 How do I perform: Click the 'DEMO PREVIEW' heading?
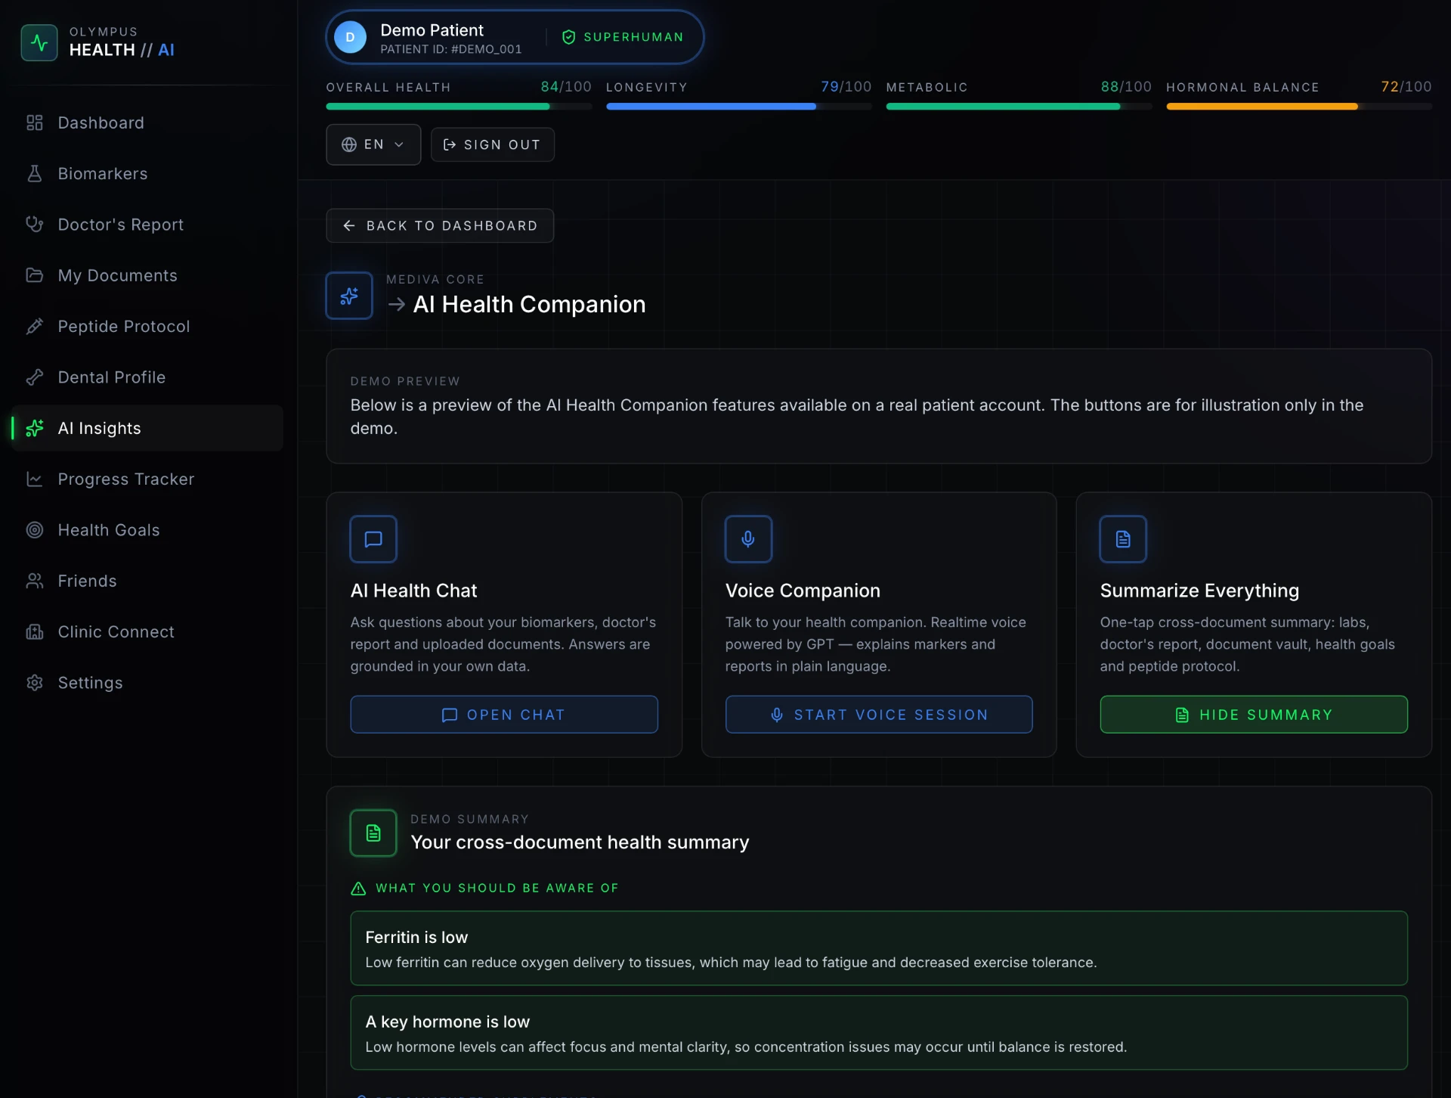pyautogui.click(x=405, y=381)
